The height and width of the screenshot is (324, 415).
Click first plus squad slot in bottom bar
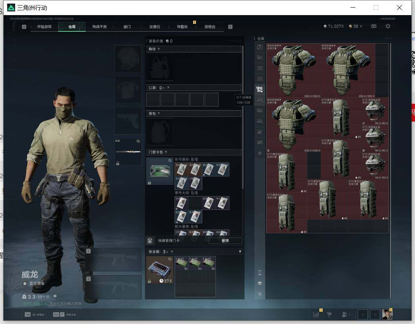[362, 314]
